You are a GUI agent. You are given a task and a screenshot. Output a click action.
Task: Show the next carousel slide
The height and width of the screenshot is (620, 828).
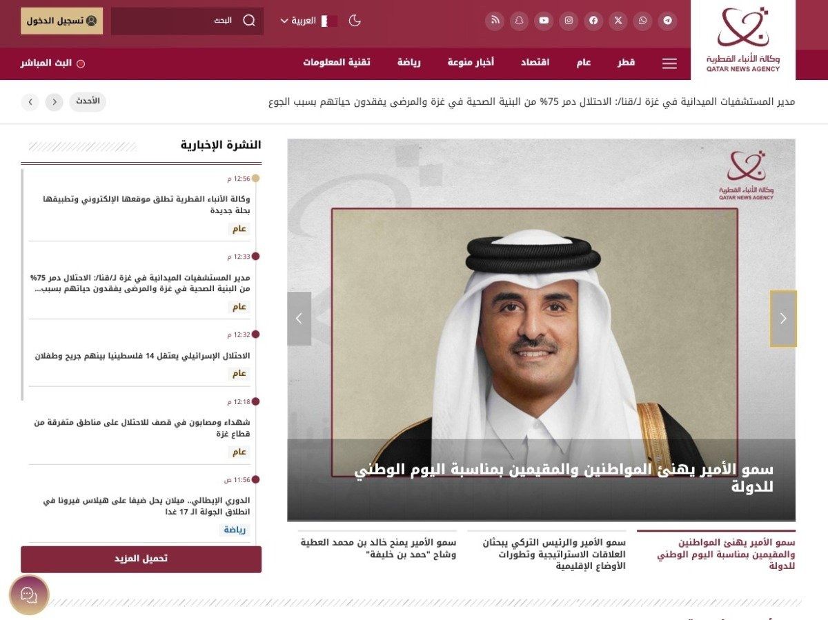(x=783, y=319)
